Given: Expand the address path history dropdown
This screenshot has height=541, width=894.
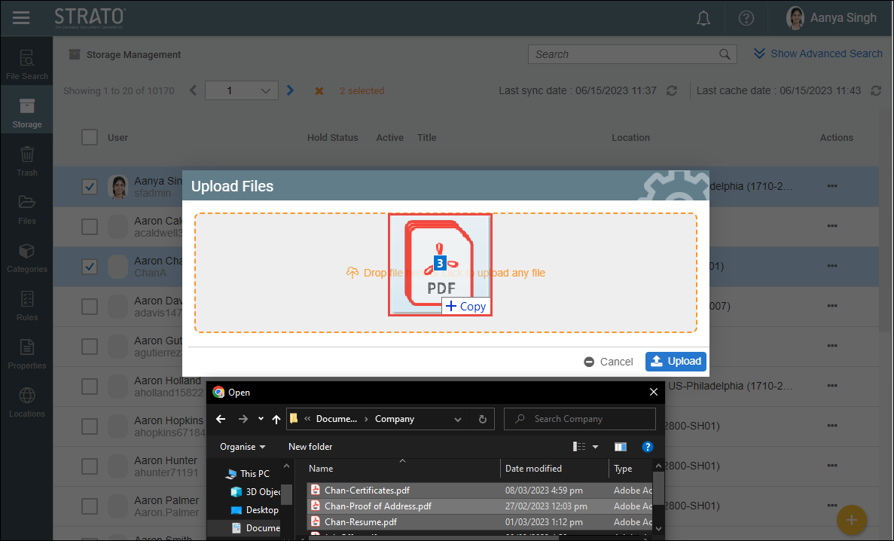Looking at the screenshot, I should click(458, 419).
